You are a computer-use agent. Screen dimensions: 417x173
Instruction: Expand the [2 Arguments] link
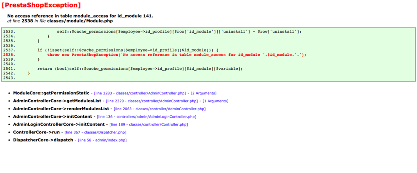point(204,94)
